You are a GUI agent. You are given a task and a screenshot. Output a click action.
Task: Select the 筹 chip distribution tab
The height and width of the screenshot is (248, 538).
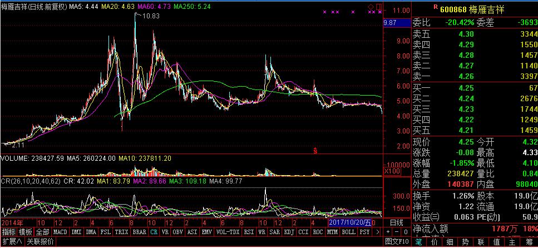528,242
